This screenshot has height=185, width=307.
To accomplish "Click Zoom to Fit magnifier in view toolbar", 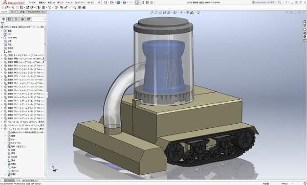I will point(152,12).
